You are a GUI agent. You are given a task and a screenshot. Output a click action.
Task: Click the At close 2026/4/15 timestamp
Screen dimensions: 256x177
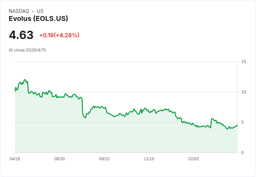[27, 50]
